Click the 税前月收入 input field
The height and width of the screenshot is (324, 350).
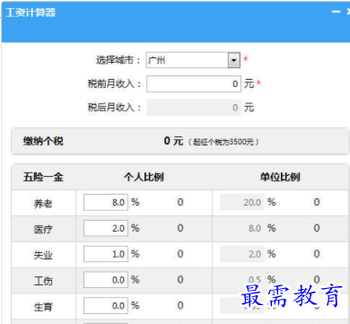click(x=194, y=83)
